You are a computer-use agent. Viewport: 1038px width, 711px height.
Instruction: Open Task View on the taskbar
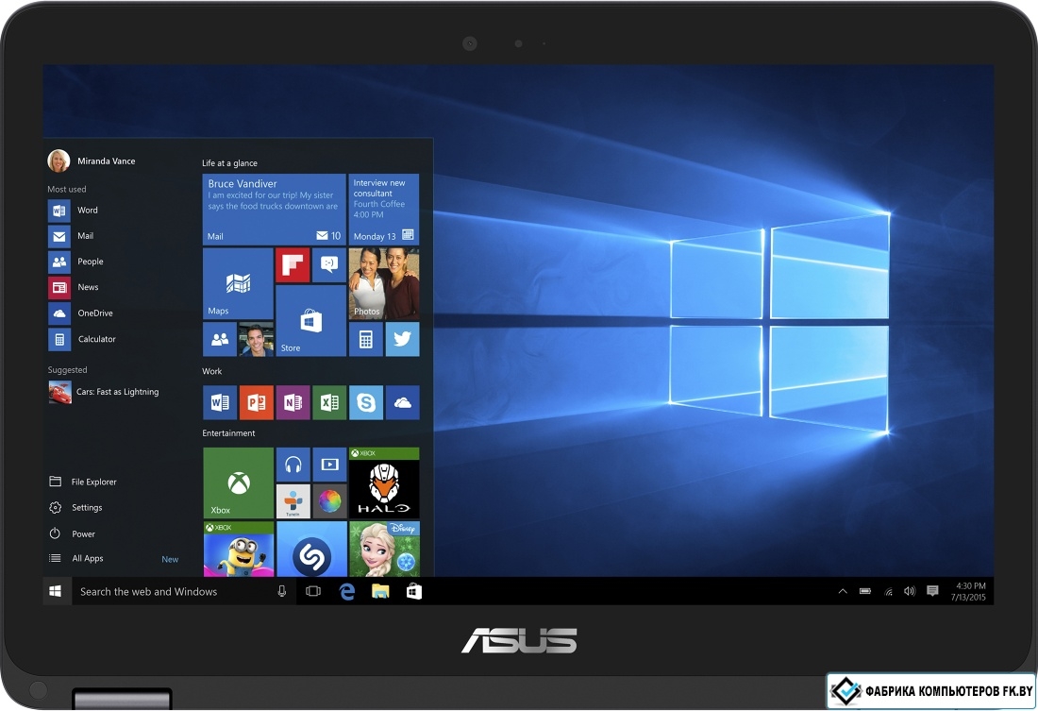(x=313, y=591)
